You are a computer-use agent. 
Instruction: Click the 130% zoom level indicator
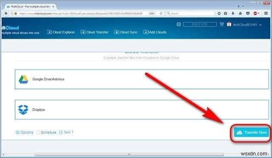tap(152, 13)
